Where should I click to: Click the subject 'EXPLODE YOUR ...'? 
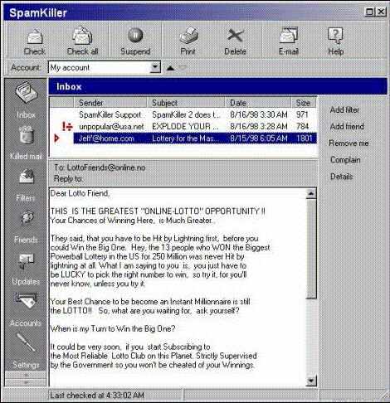point(185,127)
